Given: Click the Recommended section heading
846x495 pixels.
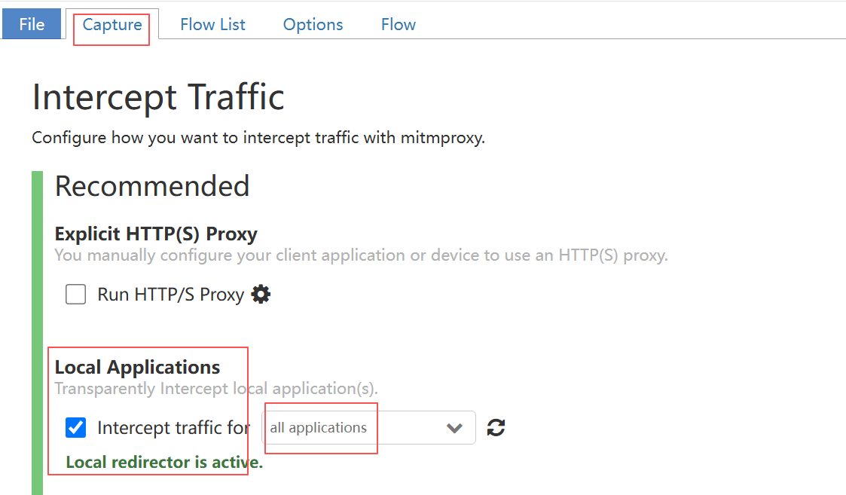Looking at the screenshot, I should pos(152,186).
